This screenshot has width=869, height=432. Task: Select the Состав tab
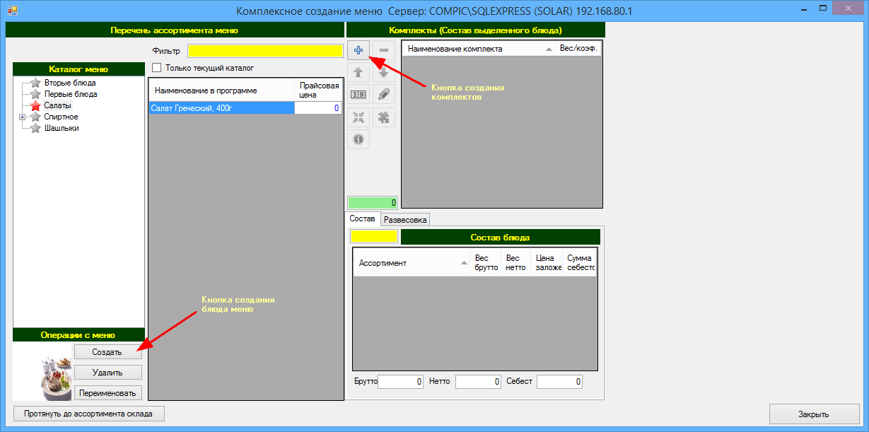coord(363,219)
